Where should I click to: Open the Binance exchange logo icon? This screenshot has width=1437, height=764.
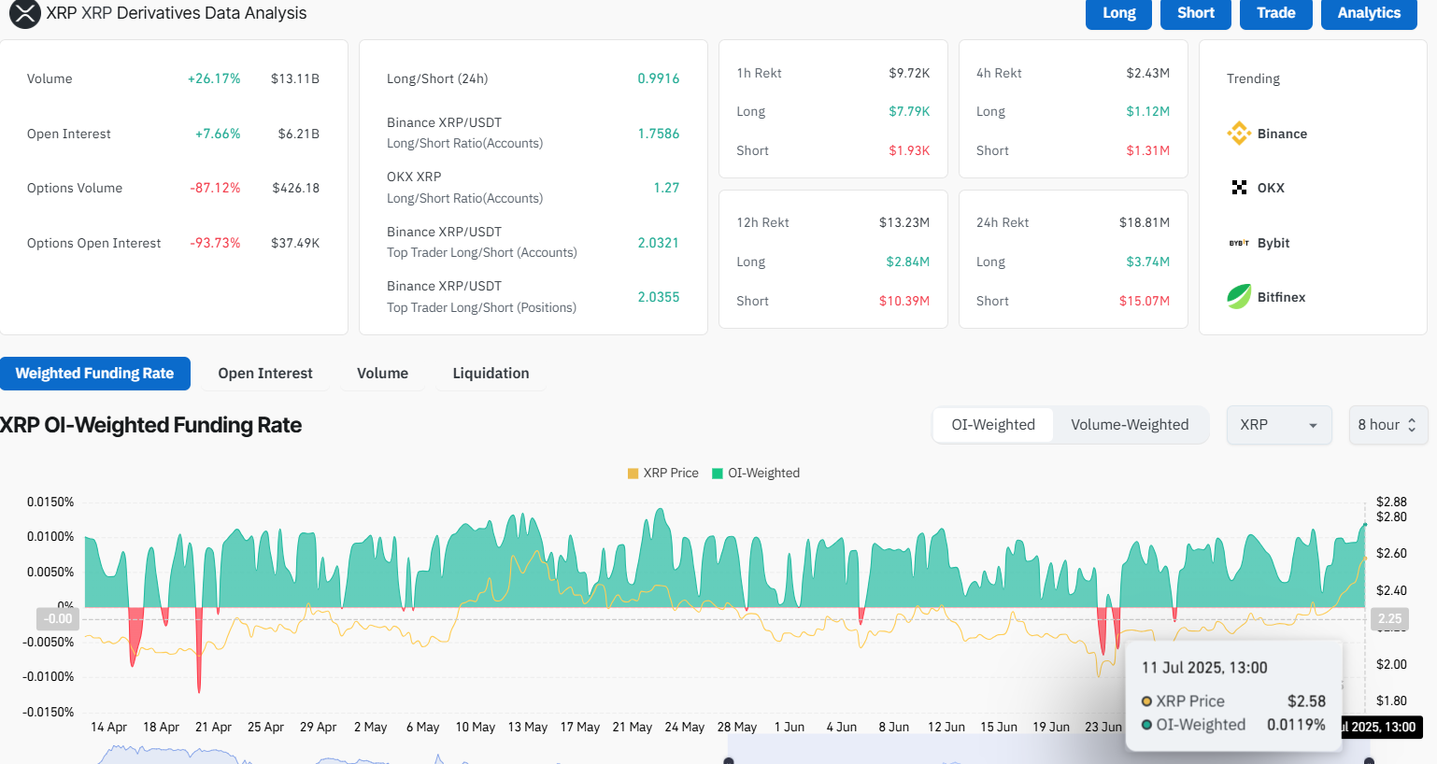1239,134
